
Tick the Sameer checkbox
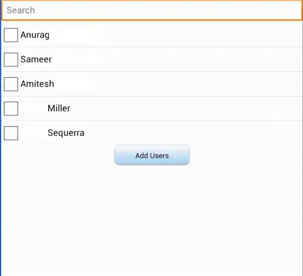pos(11,59)
